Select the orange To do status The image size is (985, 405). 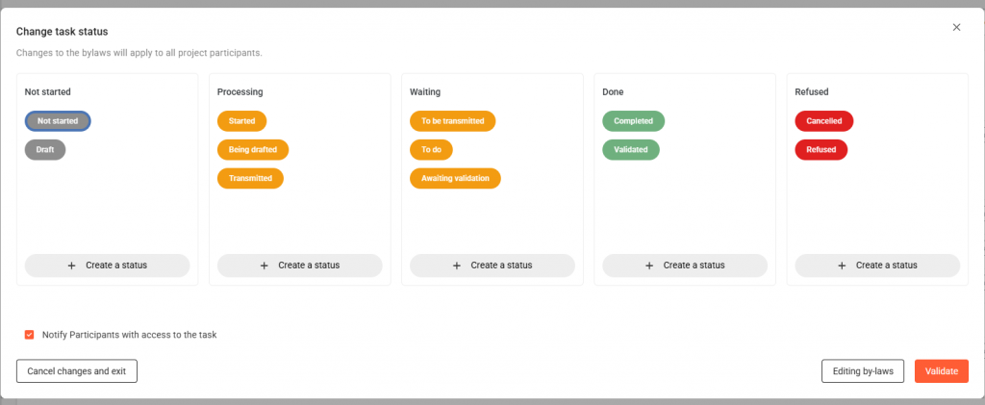point(431,150)
